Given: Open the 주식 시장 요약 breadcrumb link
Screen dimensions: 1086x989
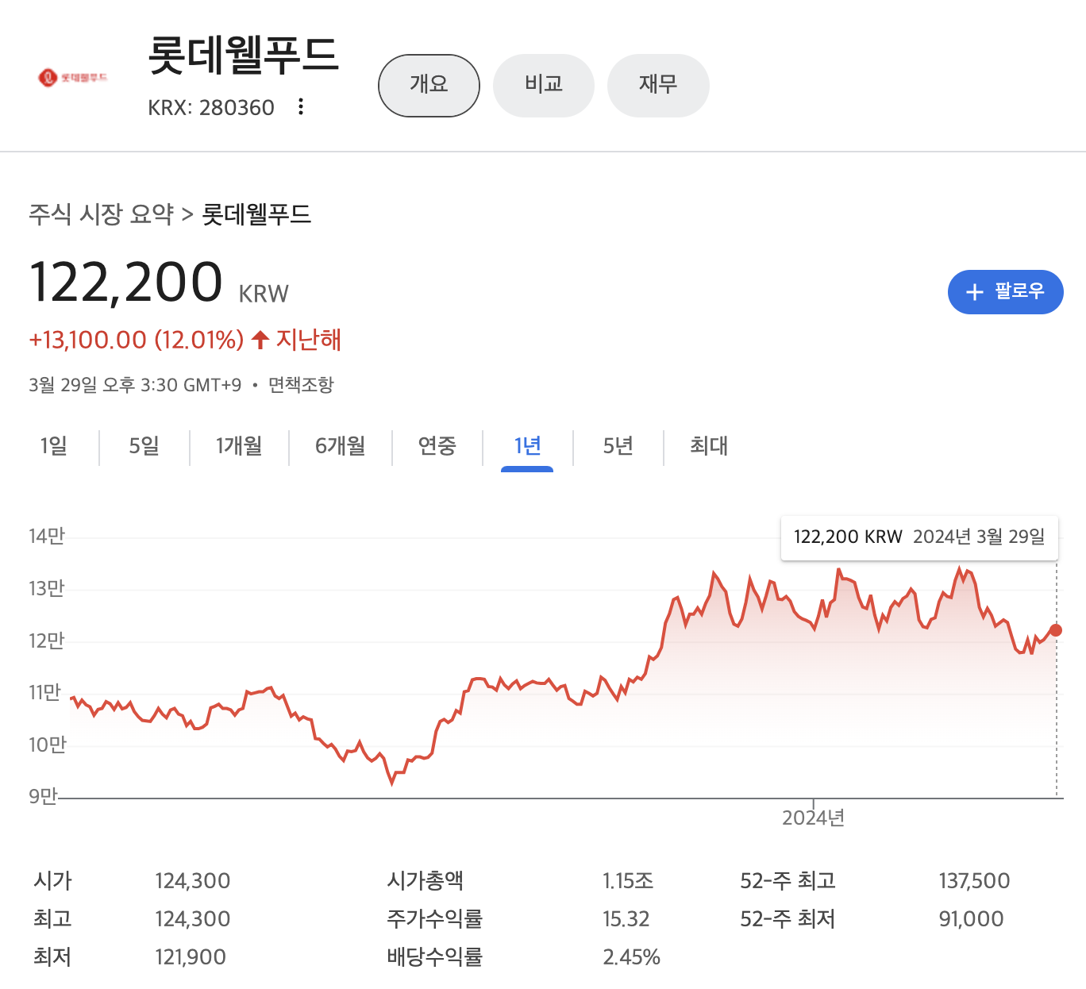Looking at the screenshot, I should [102, 214].
